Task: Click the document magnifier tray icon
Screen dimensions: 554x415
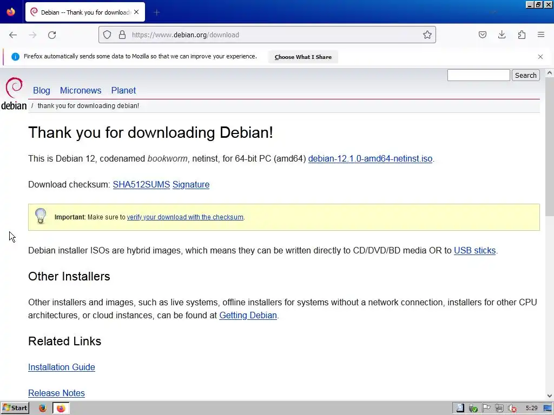Action: 460,409
